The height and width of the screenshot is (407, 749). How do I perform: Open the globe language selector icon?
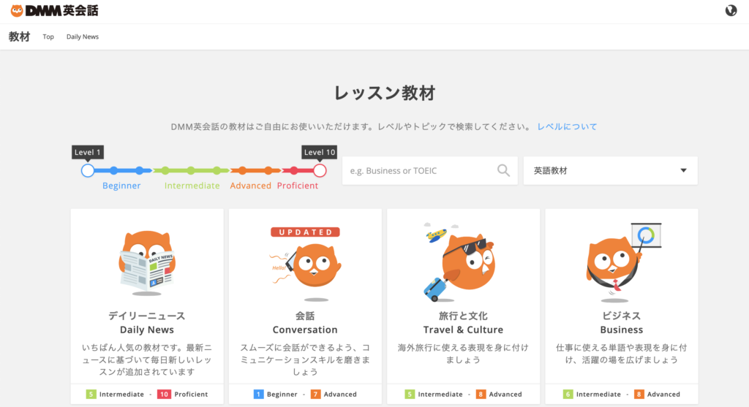[x=731, y=10]
